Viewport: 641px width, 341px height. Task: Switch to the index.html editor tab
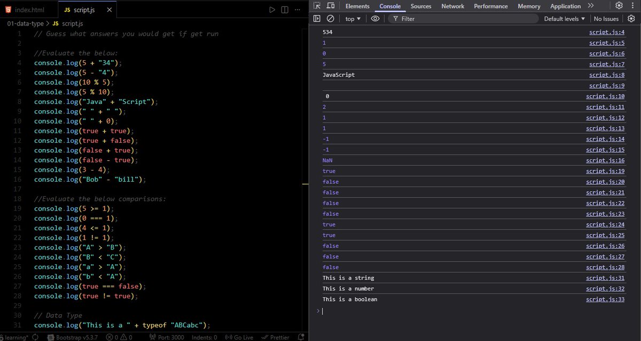point(29,10)
